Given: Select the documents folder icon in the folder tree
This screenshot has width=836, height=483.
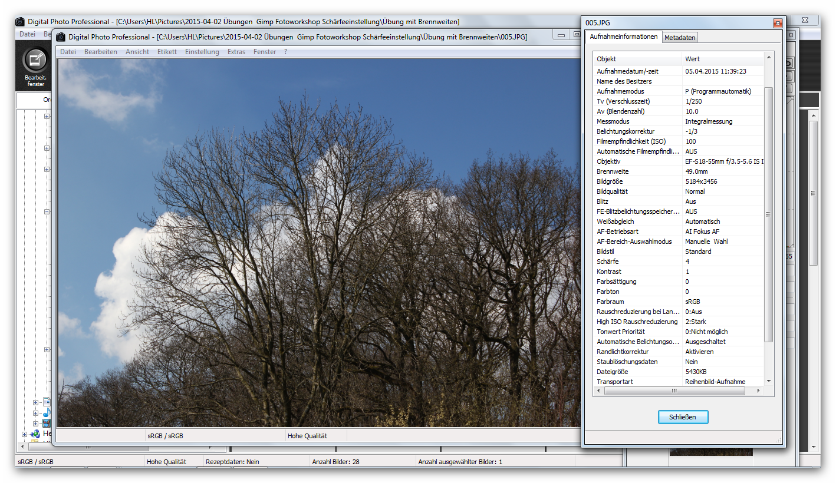Looking at the screenshot, I should point(47,402).
